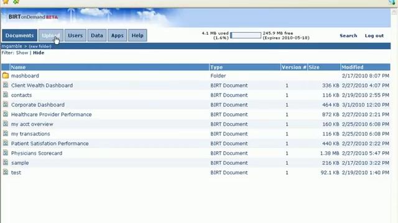This screenshot has height=223, width=398.
Task: Click the 3/1/2010 12:20 PM modified date
Action: 365,105
